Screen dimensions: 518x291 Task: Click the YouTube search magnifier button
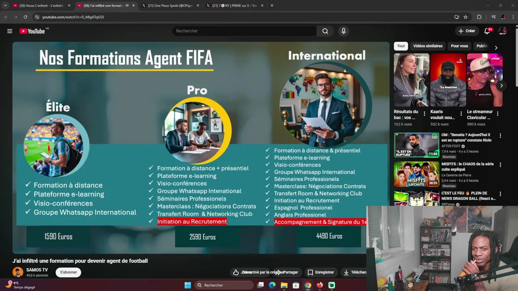click(325, 31)
